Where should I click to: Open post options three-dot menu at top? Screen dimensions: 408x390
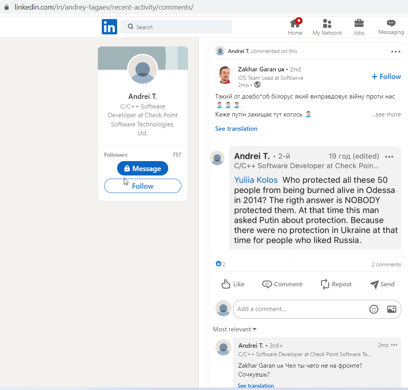point(396,51)
